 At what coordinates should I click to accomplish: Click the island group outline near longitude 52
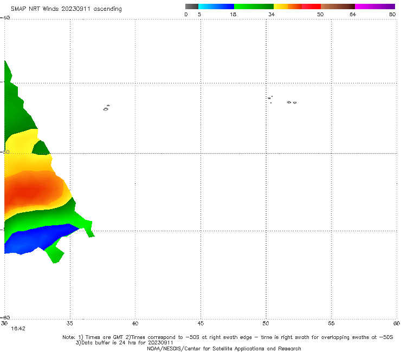tap(292, 102)
